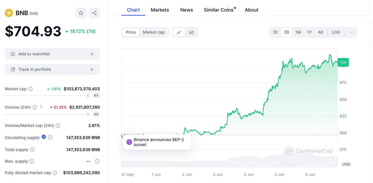
Task: Click the plus icon on Track in portfolio
Action: [92, 70]
